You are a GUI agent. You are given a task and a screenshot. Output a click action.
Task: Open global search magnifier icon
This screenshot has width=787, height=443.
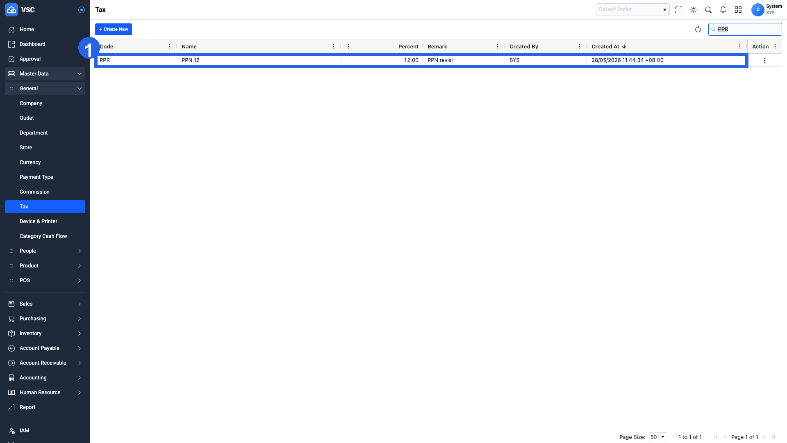tap(708, 10)
